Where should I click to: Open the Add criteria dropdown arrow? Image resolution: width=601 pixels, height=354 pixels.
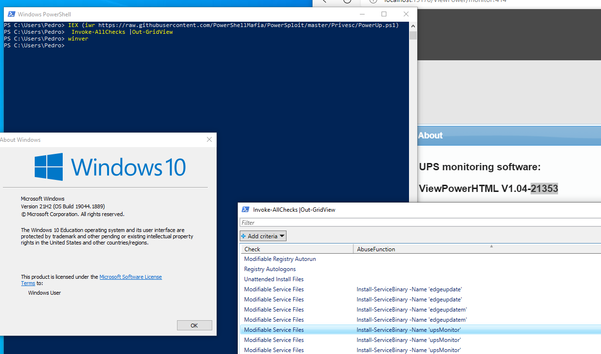282,236
